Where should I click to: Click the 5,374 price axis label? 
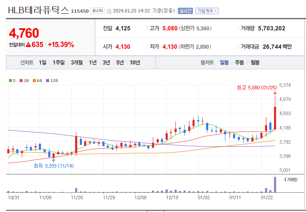coord(285,85)
